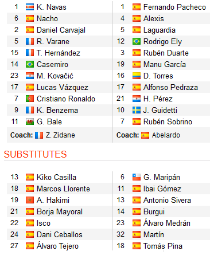Open Cristiano Ronaldo's player link
This screenshot has width=210, height=255.
coord(66,99)
